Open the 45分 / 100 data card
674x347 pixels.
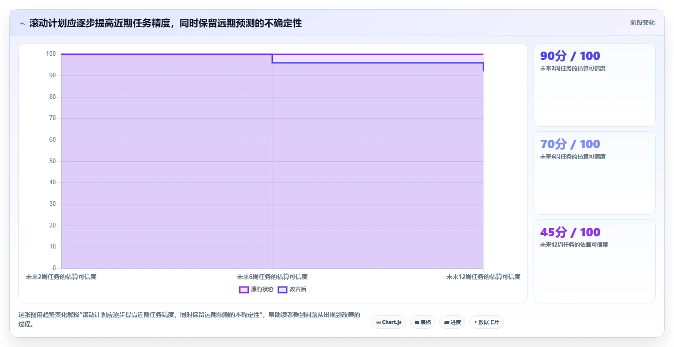(x=594, y=261)
